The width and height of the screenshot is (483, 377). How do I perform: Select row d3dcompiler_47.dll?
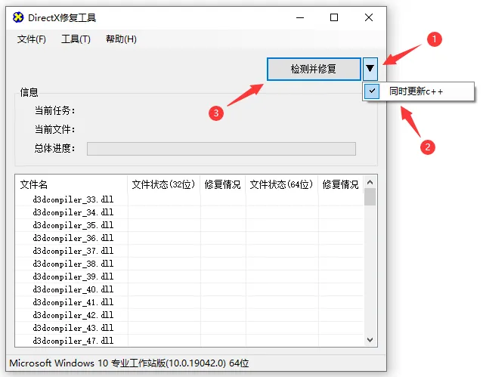tap(190, 341)
